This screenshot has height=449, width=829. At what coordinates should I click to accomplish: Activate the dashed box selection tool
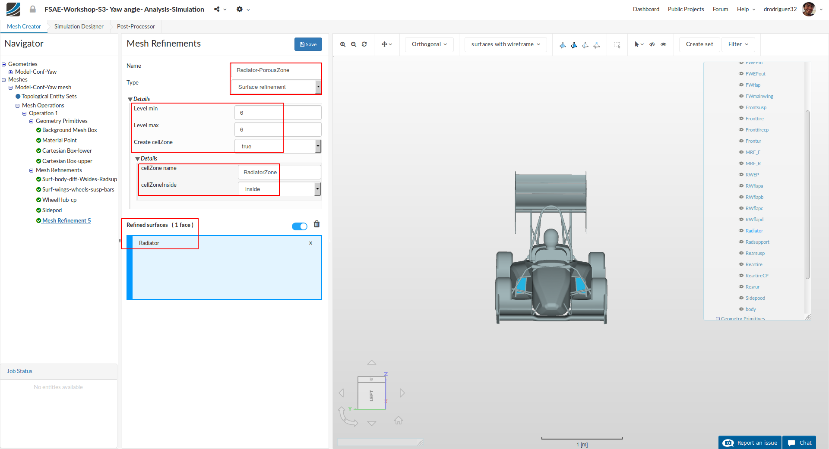(x=617, y=45)
